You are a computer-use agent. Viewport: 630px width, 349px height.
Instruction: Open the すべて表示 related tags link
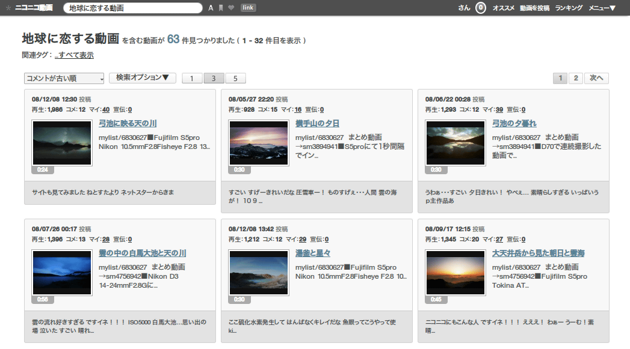(x=75, y=55)
